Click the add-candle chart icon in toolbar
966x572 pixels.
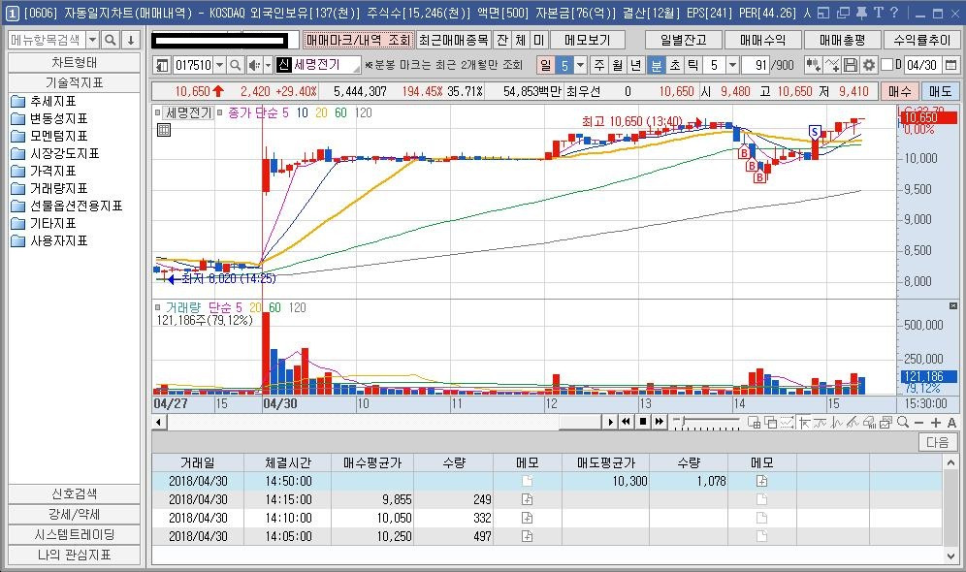click(x=813, y=65)
